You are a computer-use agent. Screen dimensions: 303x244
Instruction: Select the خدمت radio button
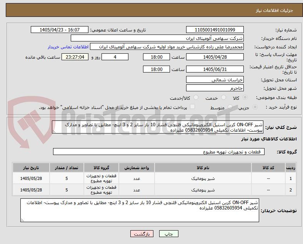pos(223,97)
